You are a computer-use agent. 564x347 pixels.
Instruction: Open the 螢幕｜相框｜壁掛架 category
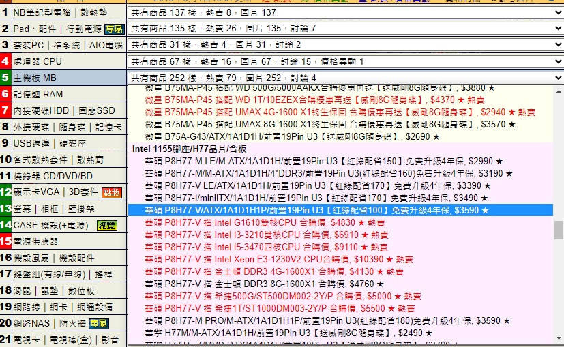55,209
